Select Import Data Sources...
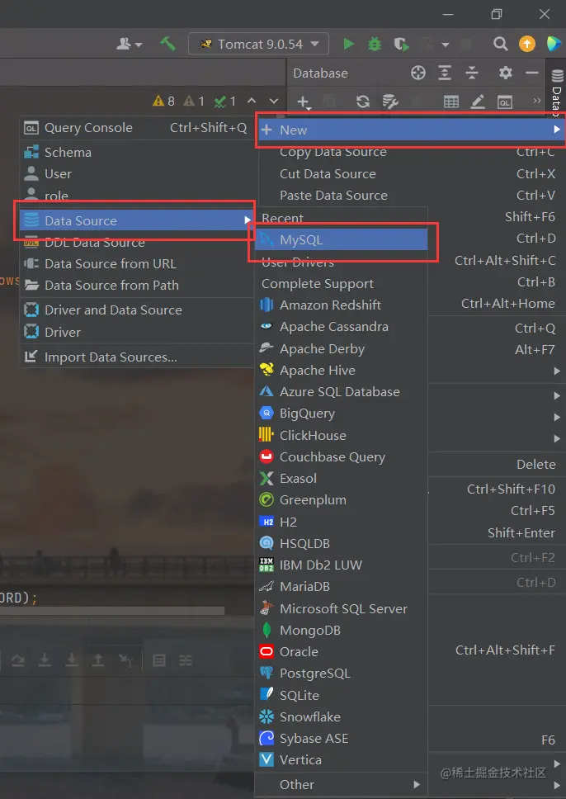This screenshot has width=566, height=799. (135, 357)
